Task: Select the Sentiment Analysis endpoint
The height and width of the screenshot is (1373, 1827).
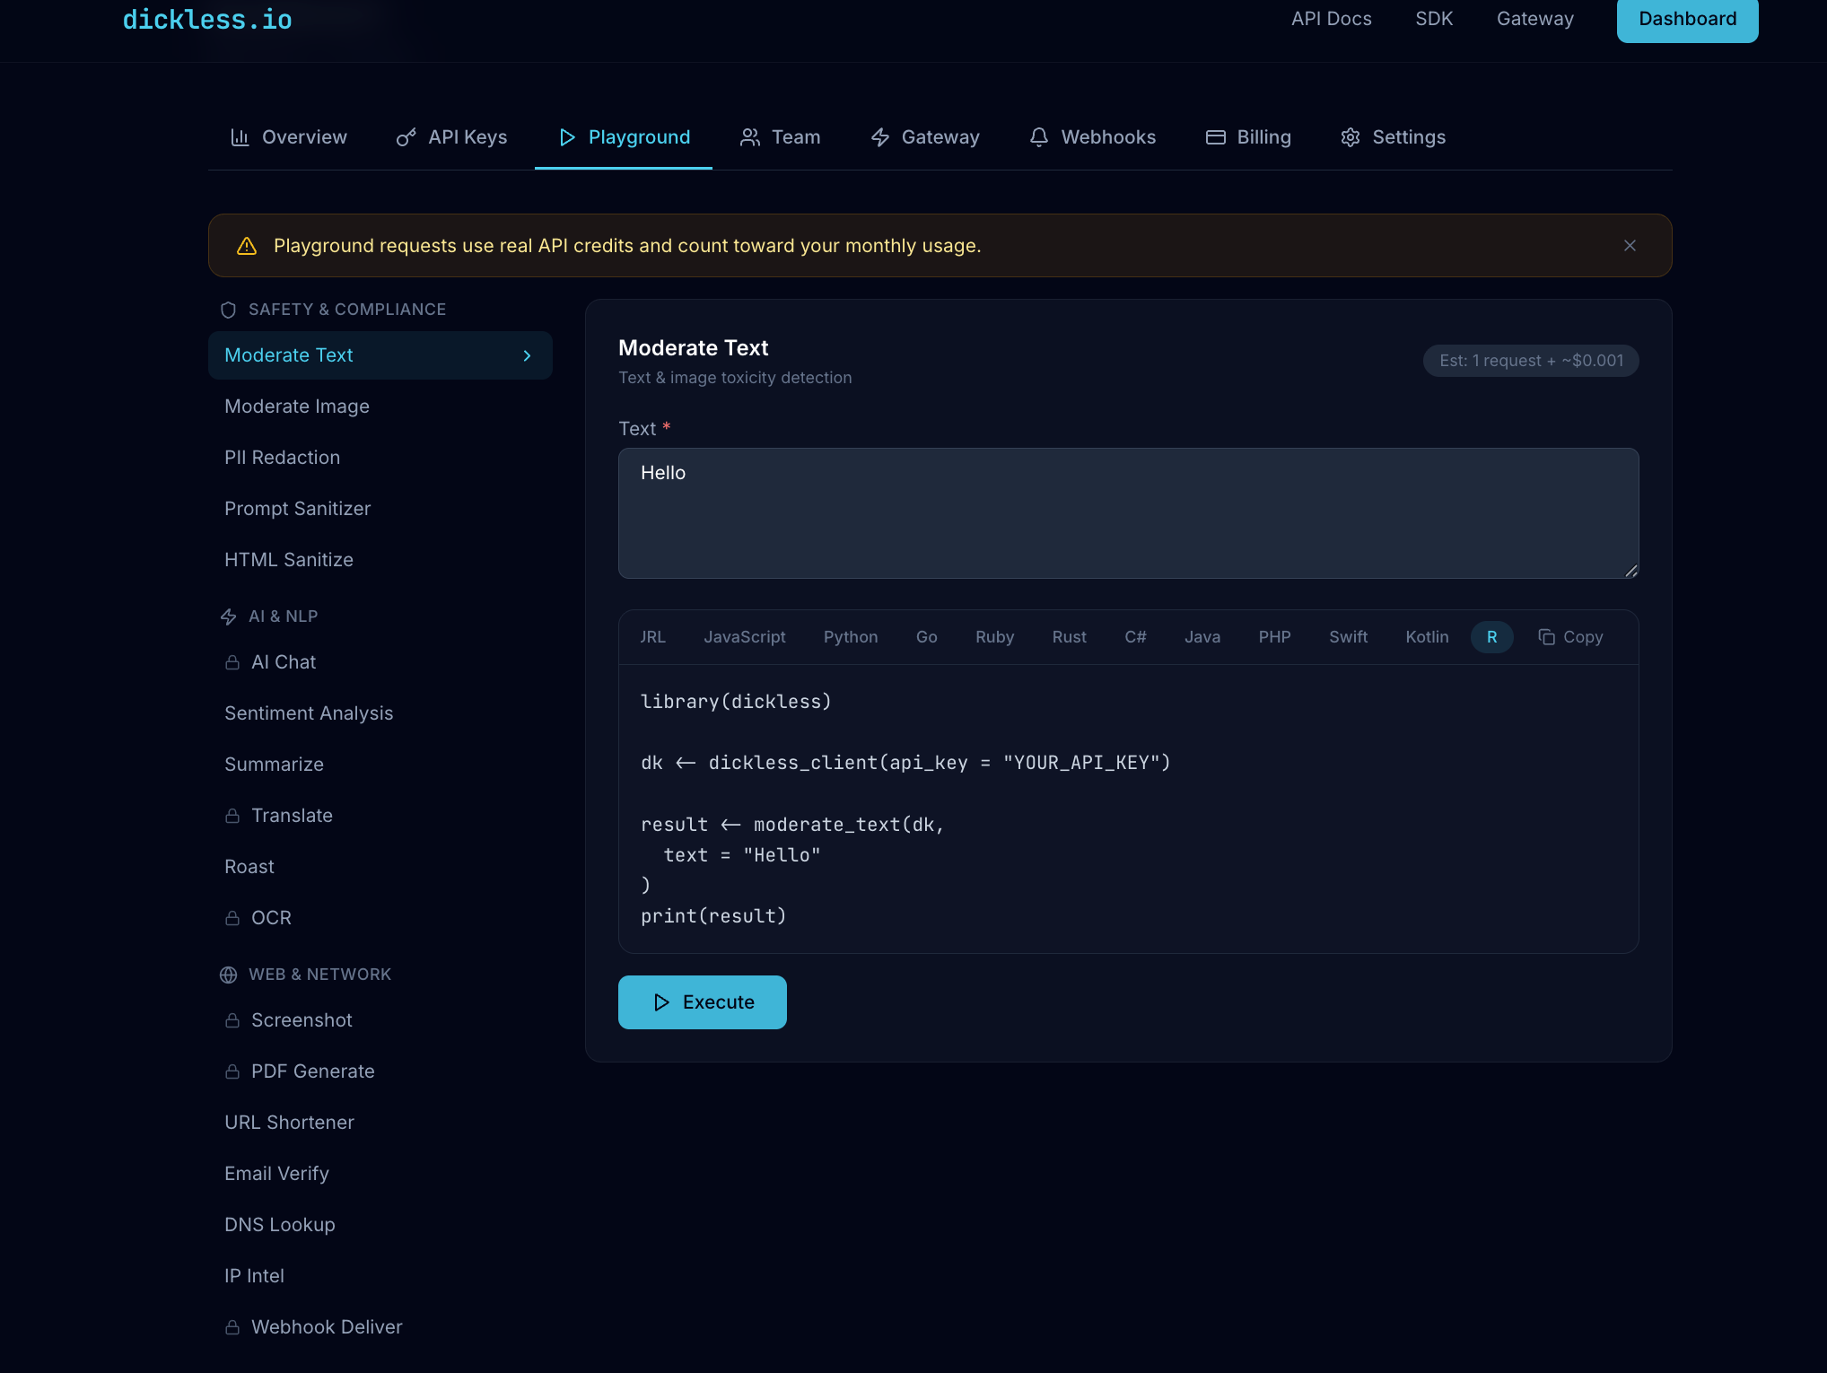Action: [x=308, y=713]
